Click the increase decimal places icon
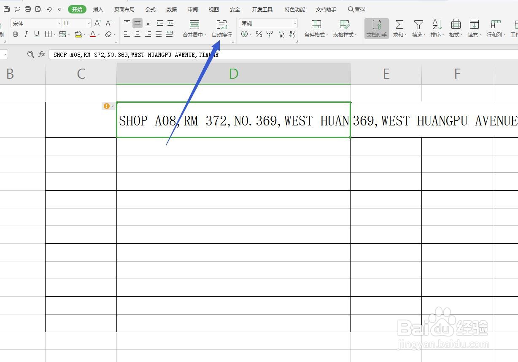Viewport: 518px width, 362px height. (281, 35)
